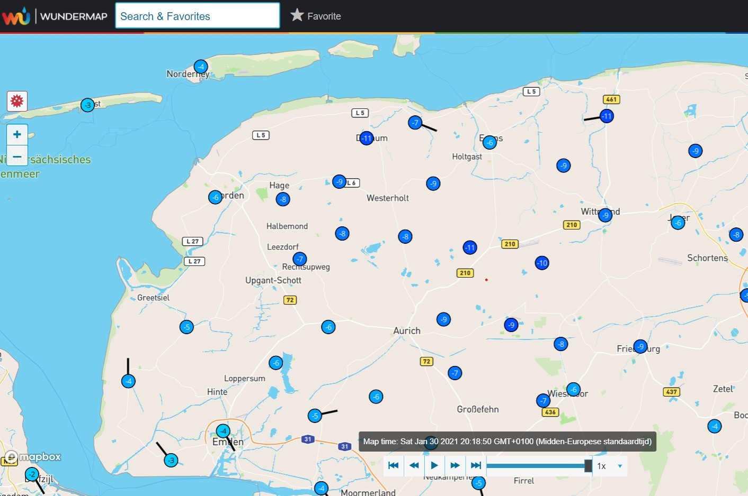This screenshot has width=748, height=496.
Task: Select Norderney station marker -4
Action: [x=201, y=67]
